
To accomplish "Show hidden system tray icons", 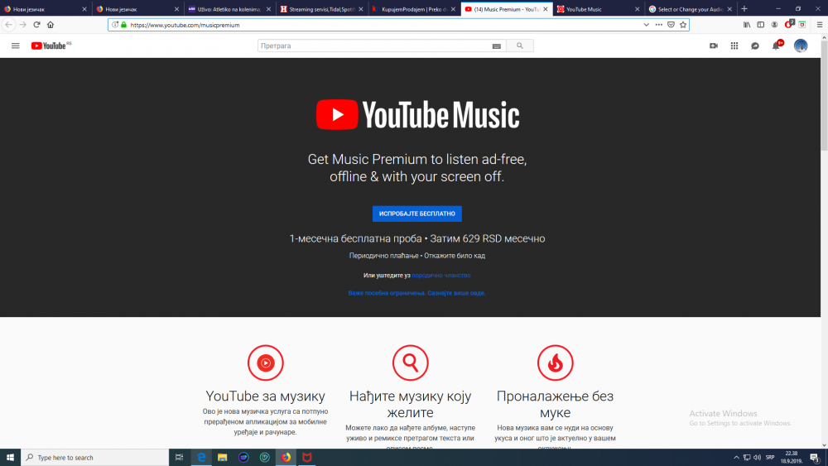I will (x=736, y=458).
